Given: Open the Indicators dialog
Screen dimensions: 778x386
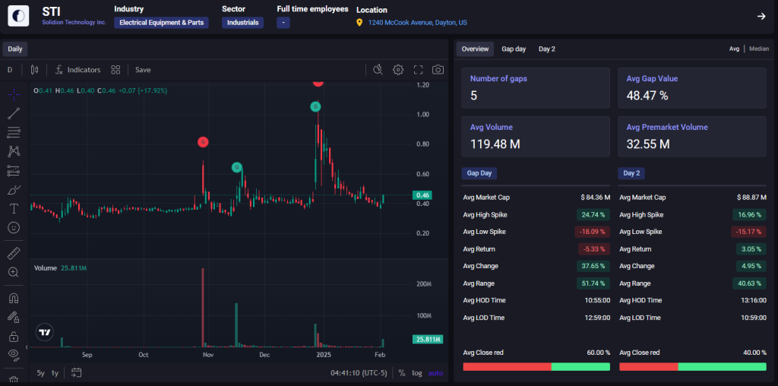Looking at the screenshot, I should tap(78, 70).
